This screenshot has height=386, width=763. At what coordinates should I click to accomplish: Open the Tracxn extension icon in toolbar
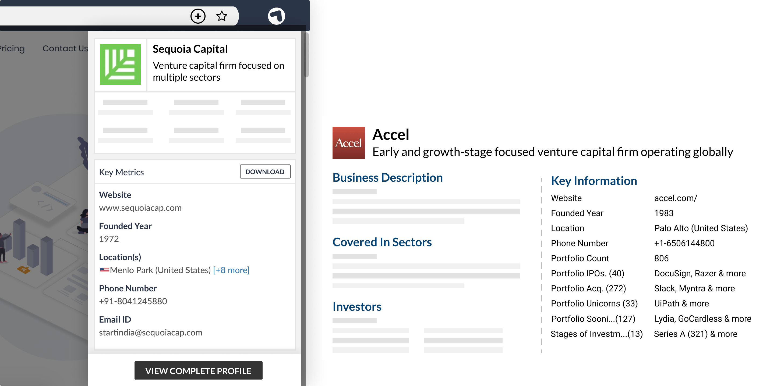tap(276, 16)
